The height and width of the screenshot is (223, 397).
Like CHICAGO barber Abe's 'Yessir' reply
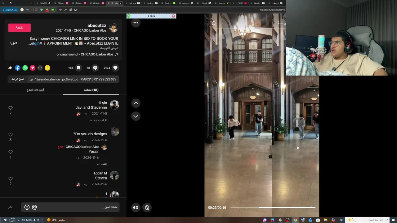(11, 152)
